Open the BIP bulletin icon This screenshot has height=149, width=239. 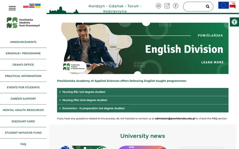pos(233,5)
